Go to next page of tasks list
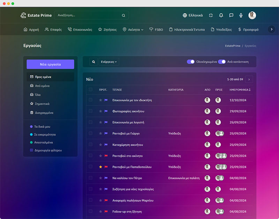 249,80
